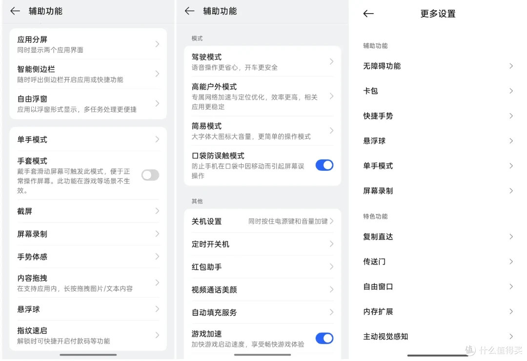The height and width of the screenshot is (361, 527).
Task: Open 指纹速启 settings
Action: point(88,336)
